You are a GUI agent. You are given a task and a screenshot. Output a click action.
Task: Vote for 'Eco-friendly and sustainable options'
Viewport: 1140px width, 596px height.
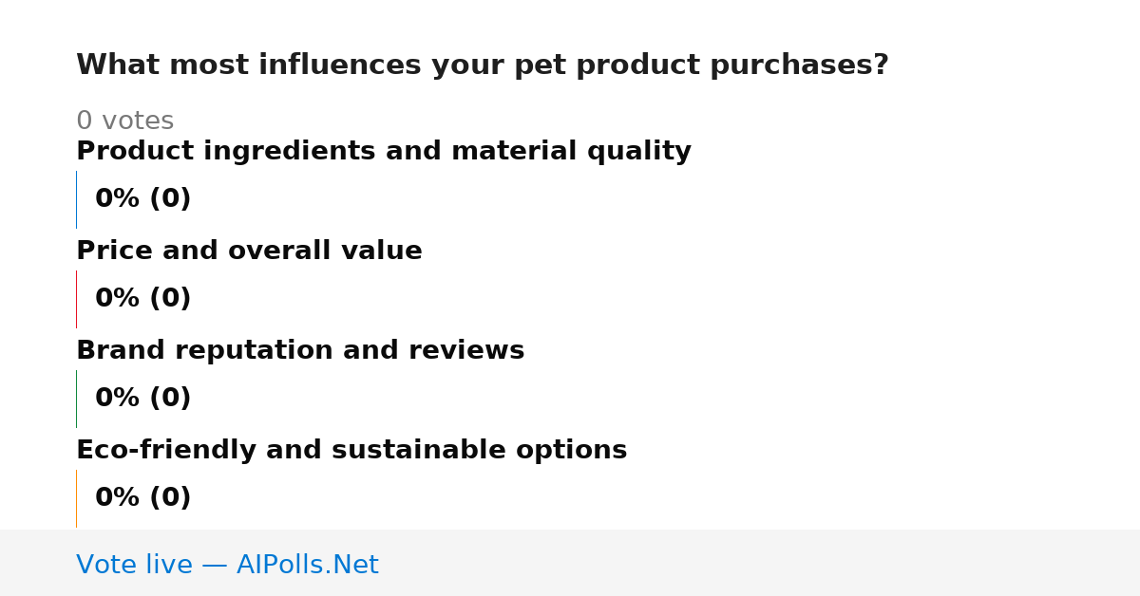coord(351,451)
